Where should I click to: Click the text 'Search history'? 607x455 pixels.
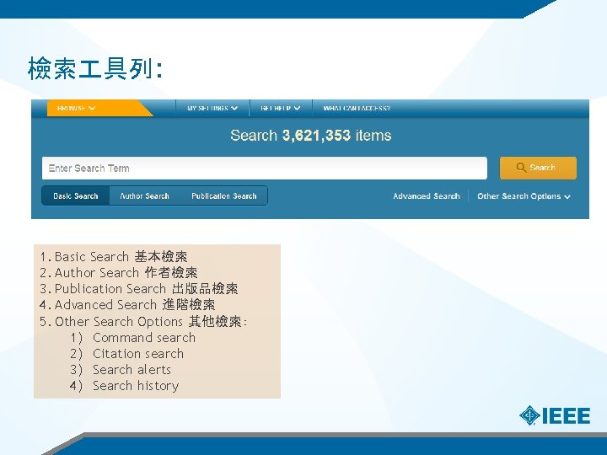coord(136,386)
